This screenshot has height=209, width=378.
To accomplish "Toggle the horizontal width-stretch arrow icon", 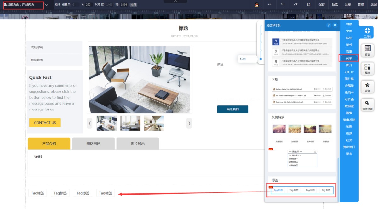I will 270,4.
